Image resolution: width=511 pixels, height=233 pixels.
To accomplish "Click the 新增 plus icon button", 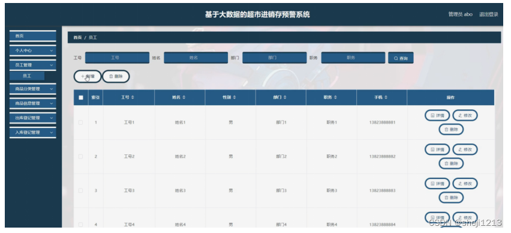I will pos(88,76).
